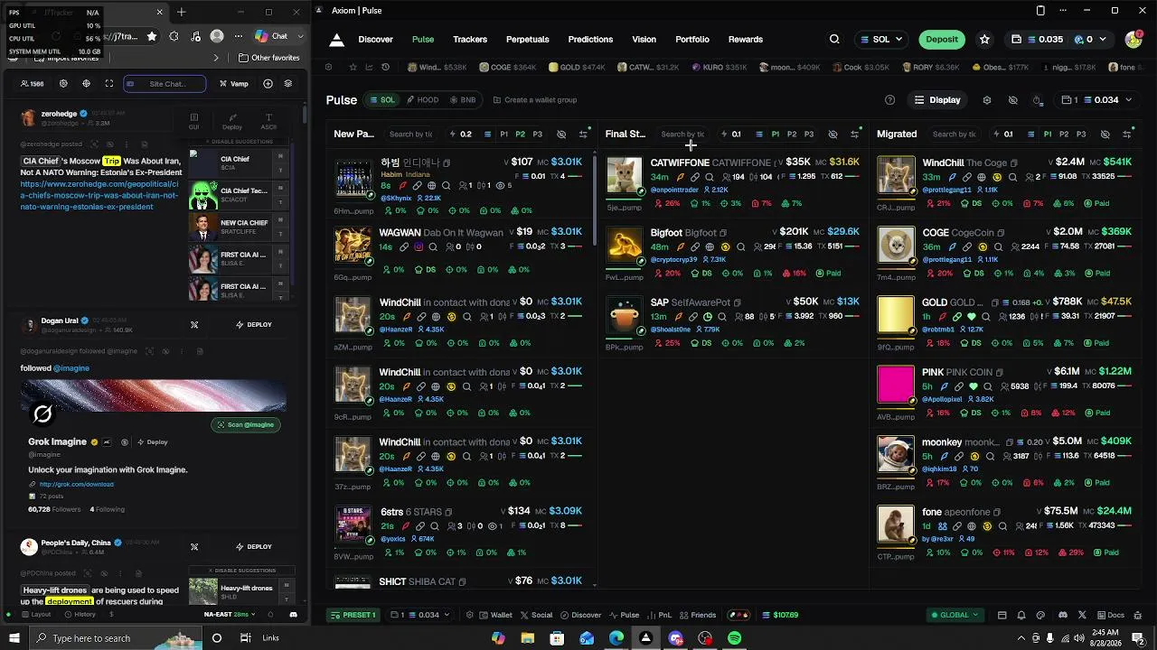Click the user profile avatar in Axiom header
Image resolution: width=1157 pixels, height=650 pixels.
(1133, 40)
